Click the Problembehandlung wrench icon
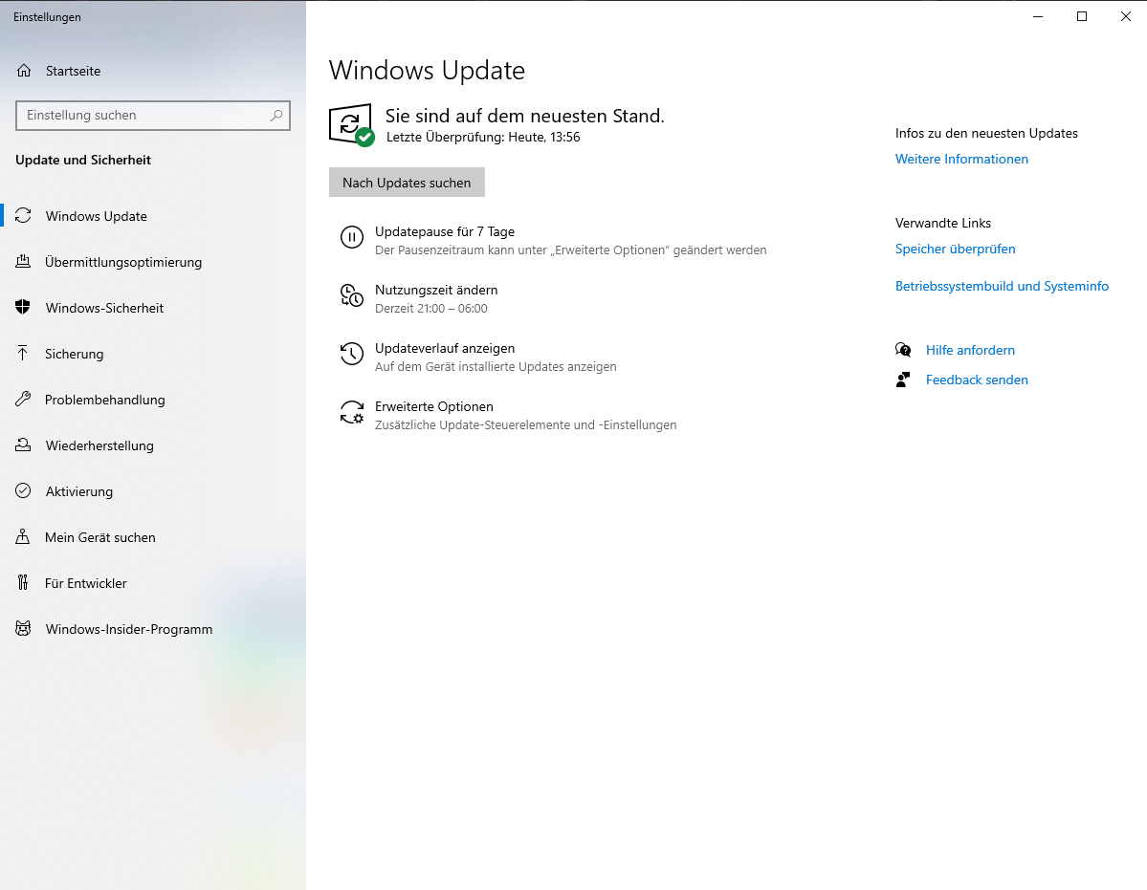 point(23,399)
